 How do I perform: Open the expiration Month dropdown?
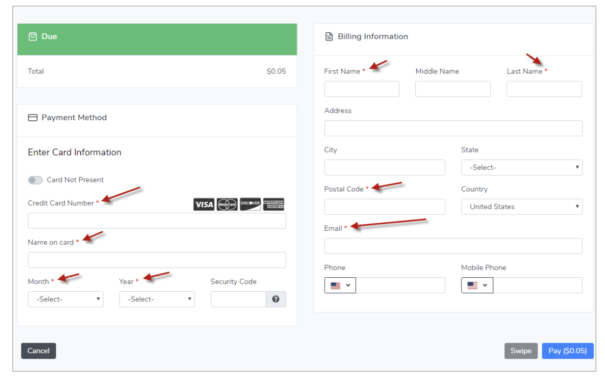click(x=66, y=299)
